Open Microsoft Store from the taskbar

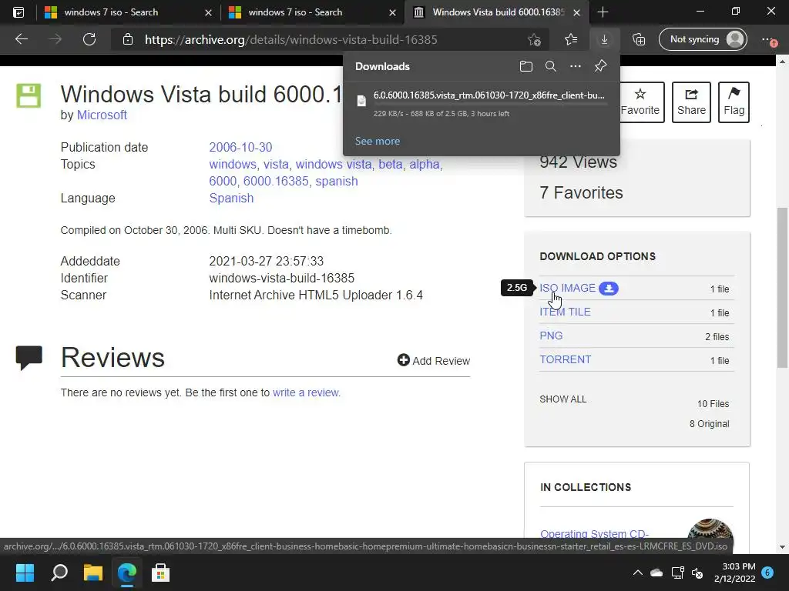[x=160, y=573]
